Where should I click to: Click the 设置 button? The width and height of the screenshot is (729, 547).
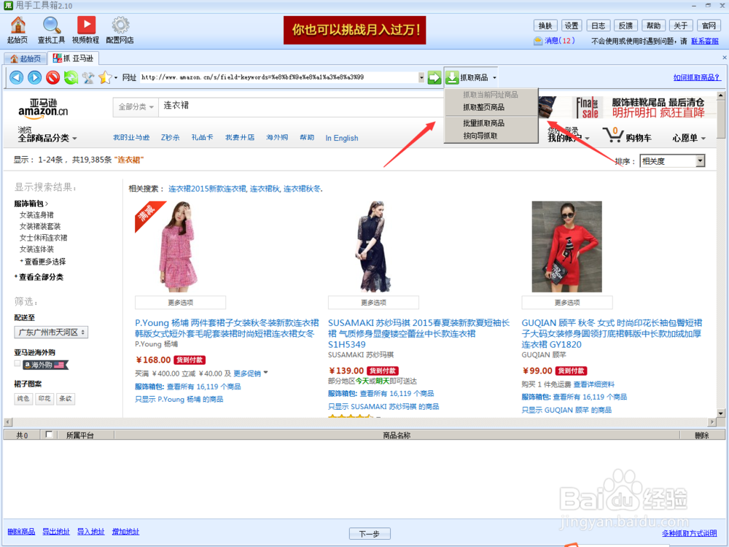point(572,26)
